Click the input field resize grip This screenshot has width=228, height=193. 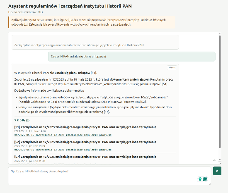point(210,184)
